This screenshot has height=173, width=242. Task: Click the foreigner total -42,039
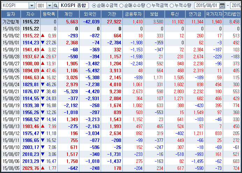pos(91,22)
